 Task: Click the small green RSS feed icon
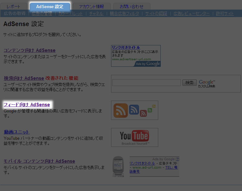(x=150, y=110)
